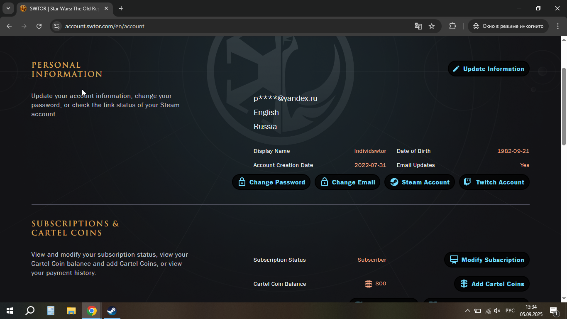The width and height of the screenshot is (567, 319).
Task: Click the Update Information button
Action: click(x=489, y=69)
